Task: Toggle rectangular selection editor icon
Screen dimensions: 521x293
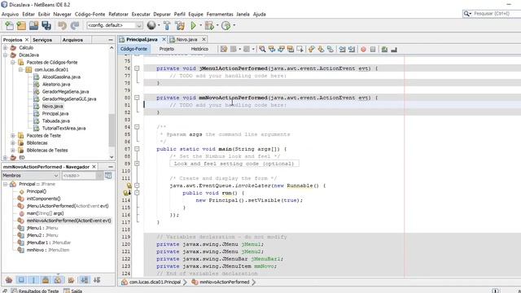Action: click(x=300, y=49)
